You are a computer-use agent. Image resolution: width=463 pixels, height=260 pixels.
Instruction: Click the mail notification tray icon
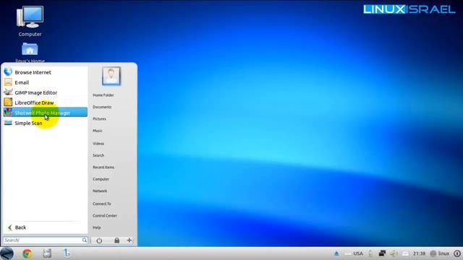click(x=405, y=253)
